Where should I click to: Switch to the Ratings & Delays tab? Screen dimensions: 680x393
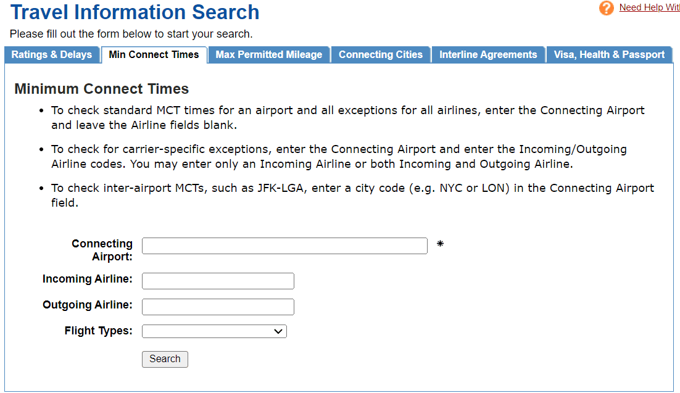point(52,55)
